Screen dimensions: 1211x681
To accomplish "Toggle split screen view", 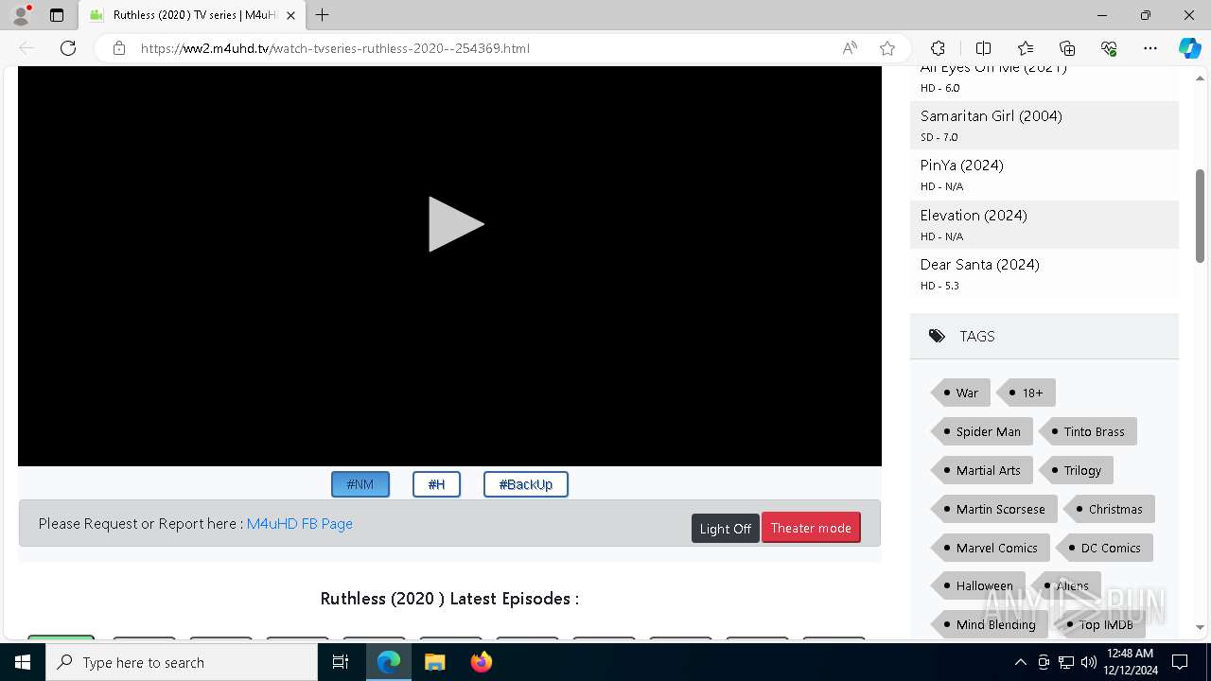I will 983,48.
